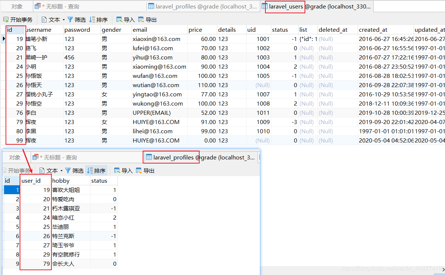Click the 排序 sort icon in laravel_profiles toolbar
The height and width of the screenshot is (275, 445).
90,171
